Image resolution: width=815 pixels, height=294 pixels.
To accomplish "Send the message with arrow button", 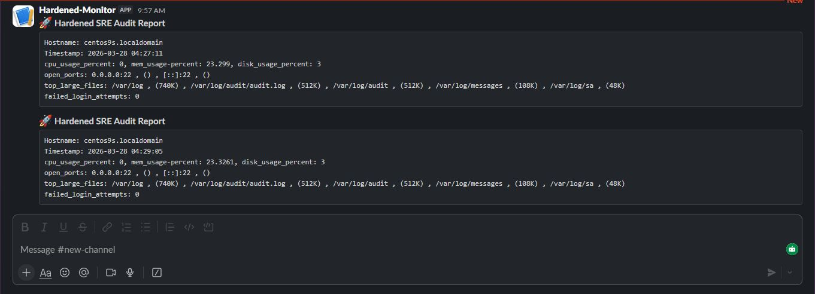I will (772, 272).
